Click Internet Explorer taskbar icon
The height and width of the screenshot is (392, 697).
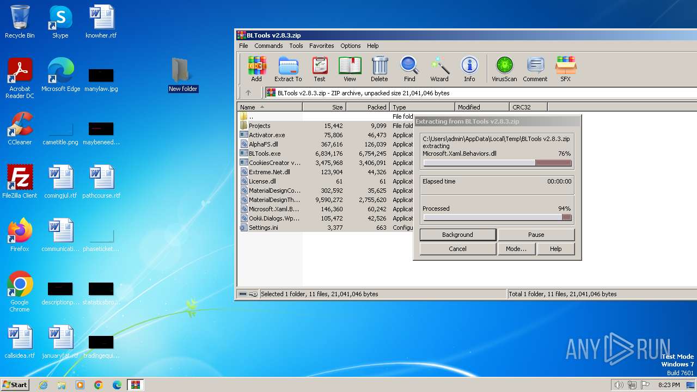pyautogui.click(x=43, y=385)
